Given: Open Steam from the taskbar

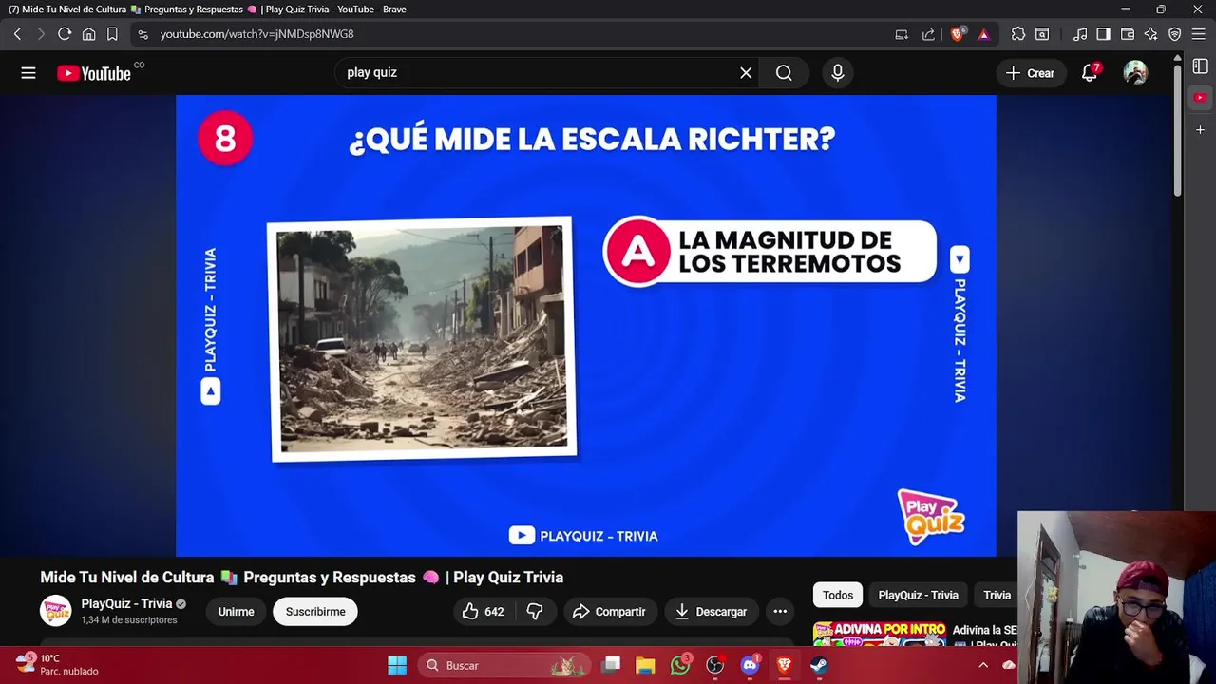Looking at the screenshot, I should (819, 665).
